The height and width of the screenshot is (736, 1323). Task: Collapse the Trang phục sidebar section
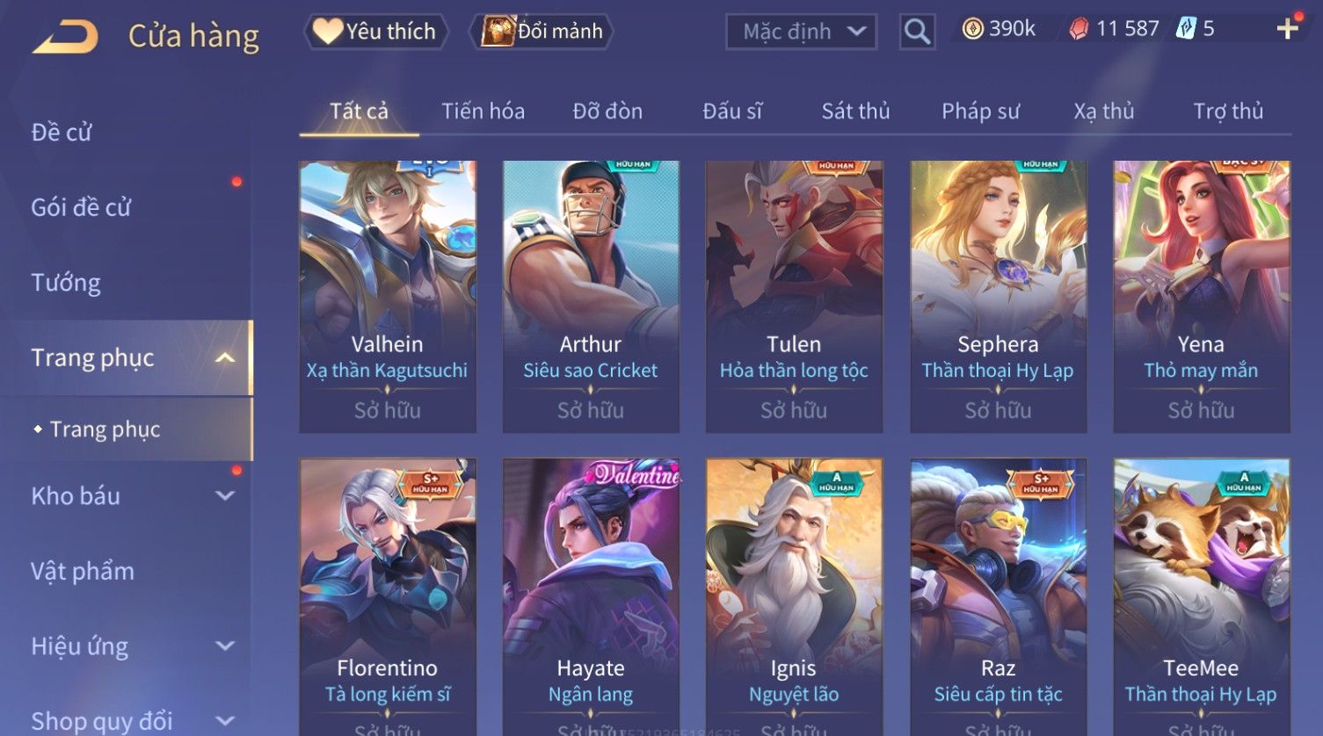(x=225, y=357)
